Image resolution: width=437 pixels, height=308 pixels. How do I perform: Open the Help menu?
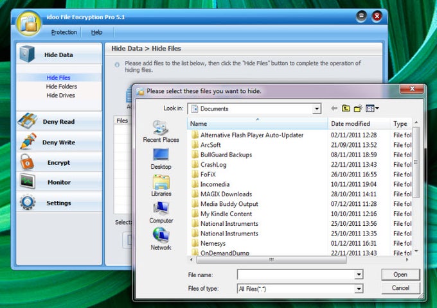96,32
